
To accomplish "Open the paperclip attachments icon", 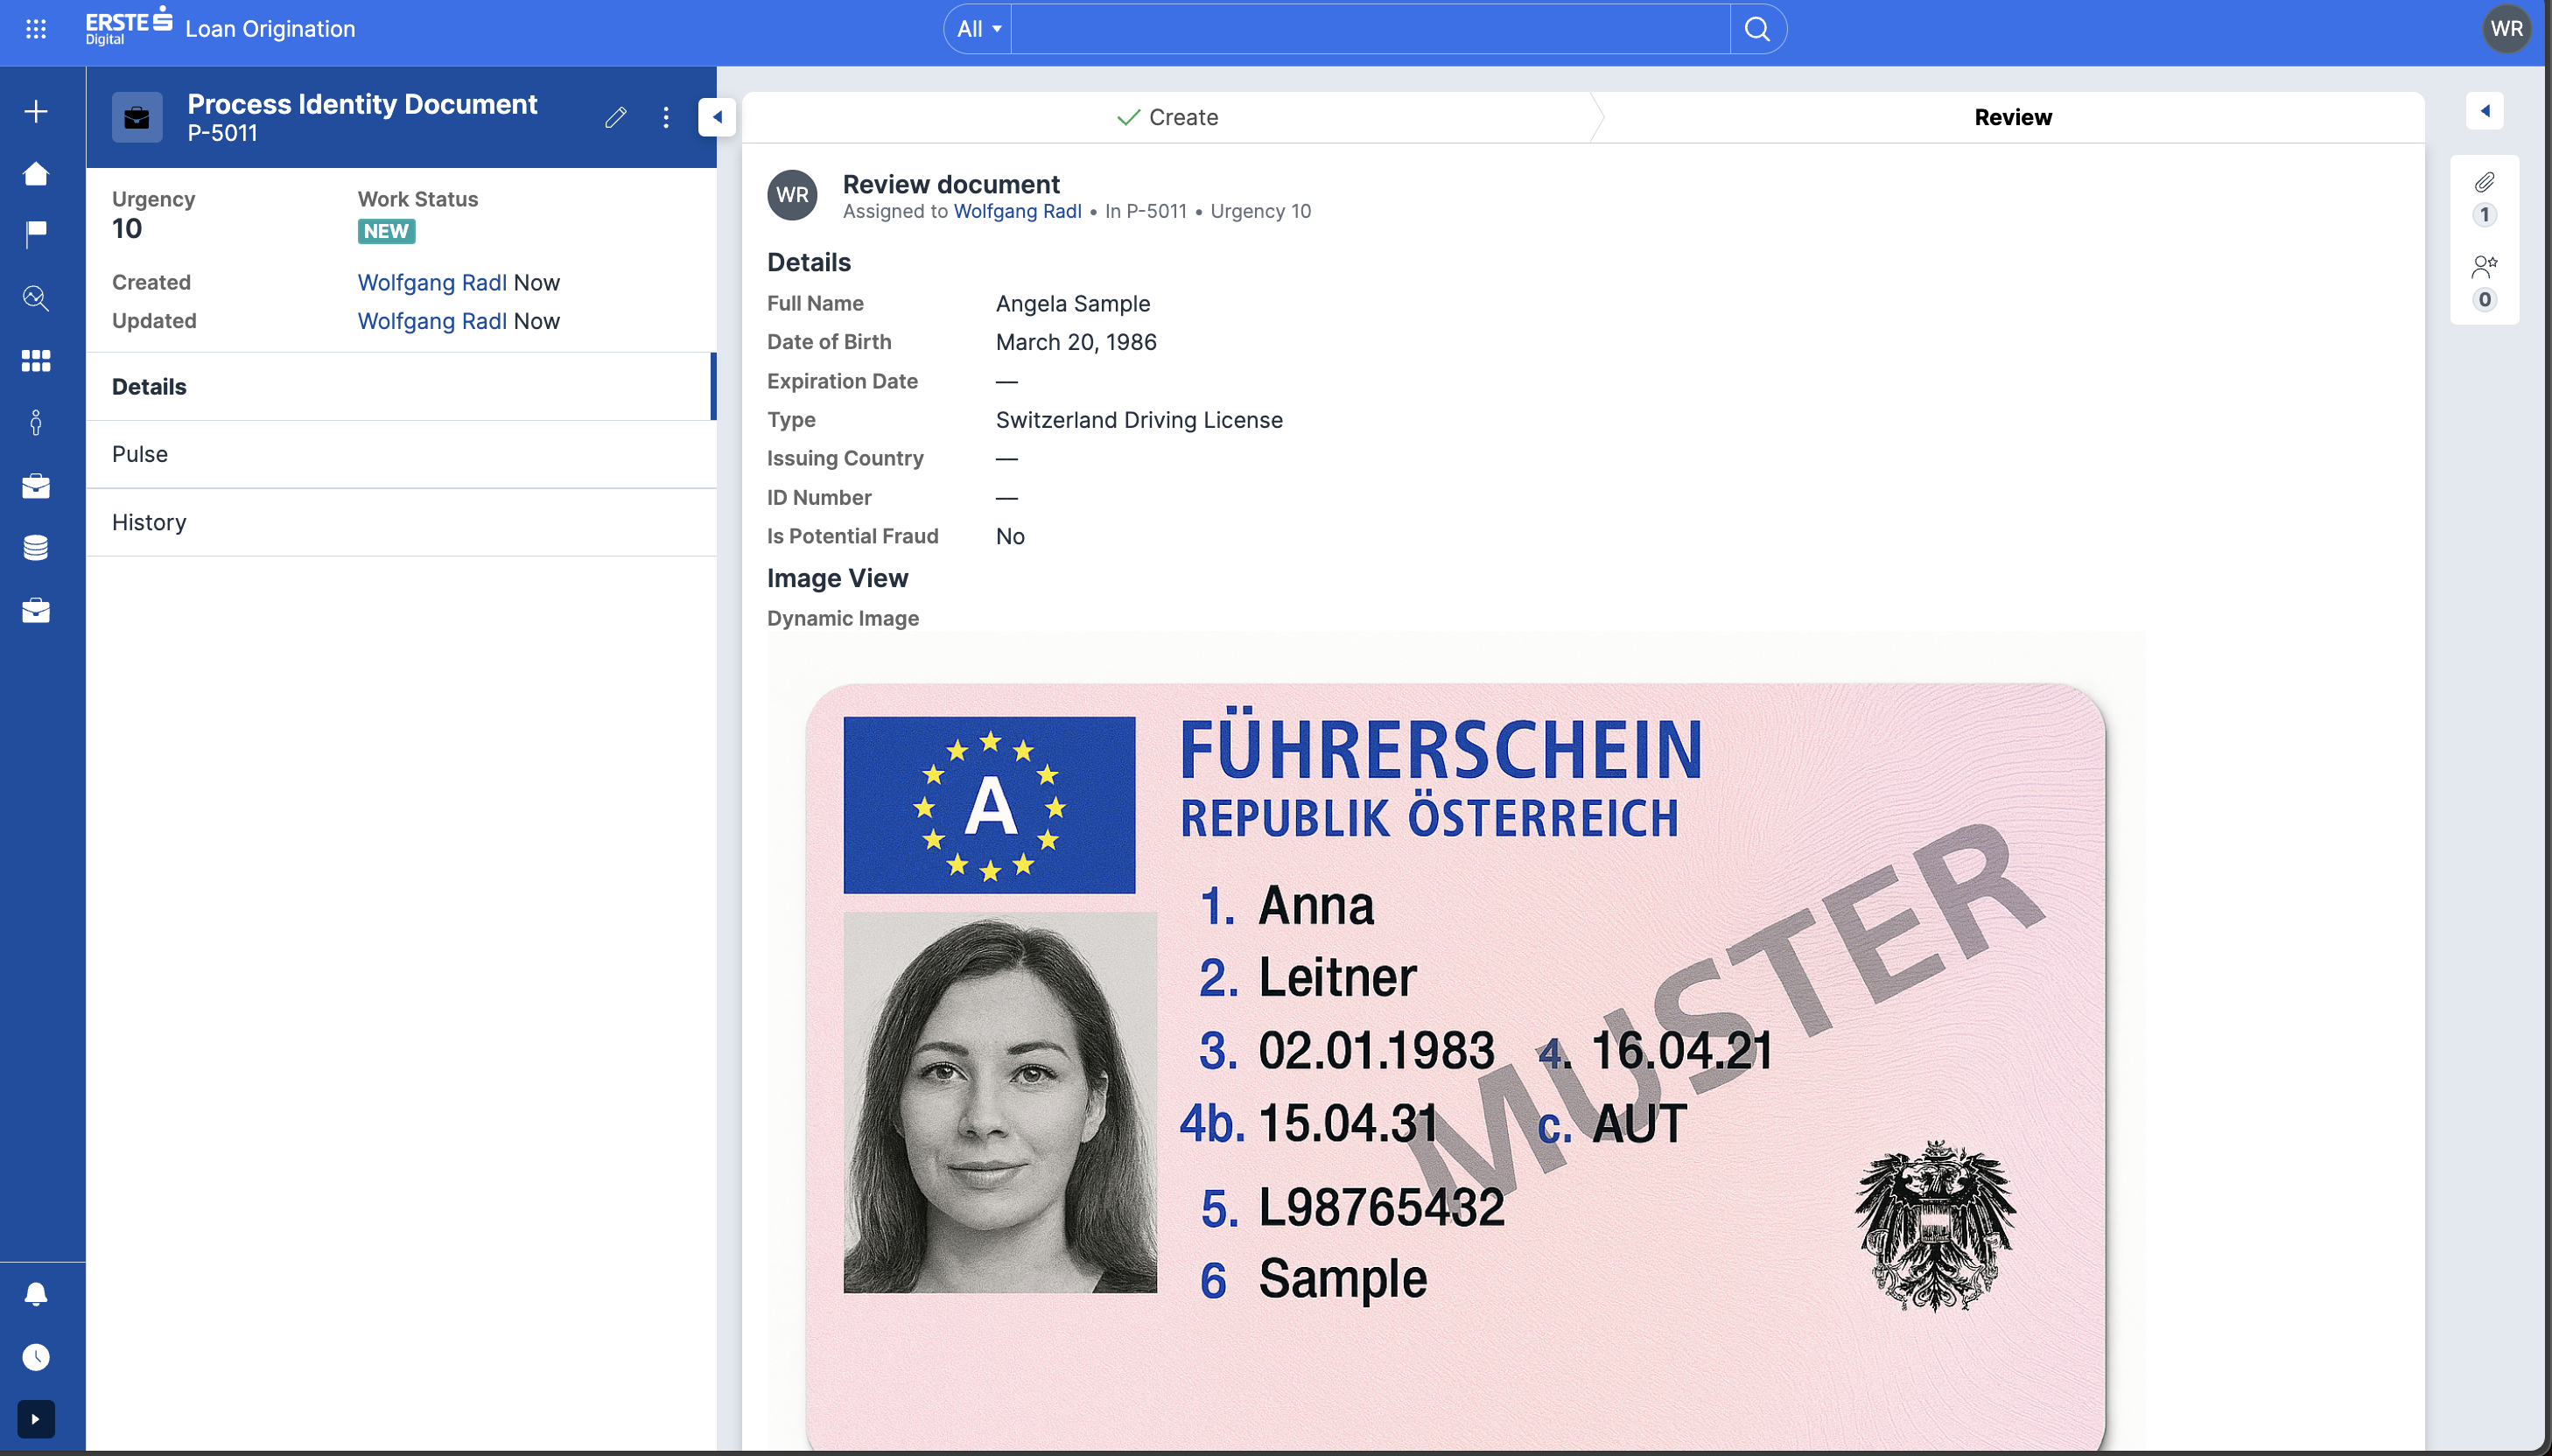I will 2484,182.
